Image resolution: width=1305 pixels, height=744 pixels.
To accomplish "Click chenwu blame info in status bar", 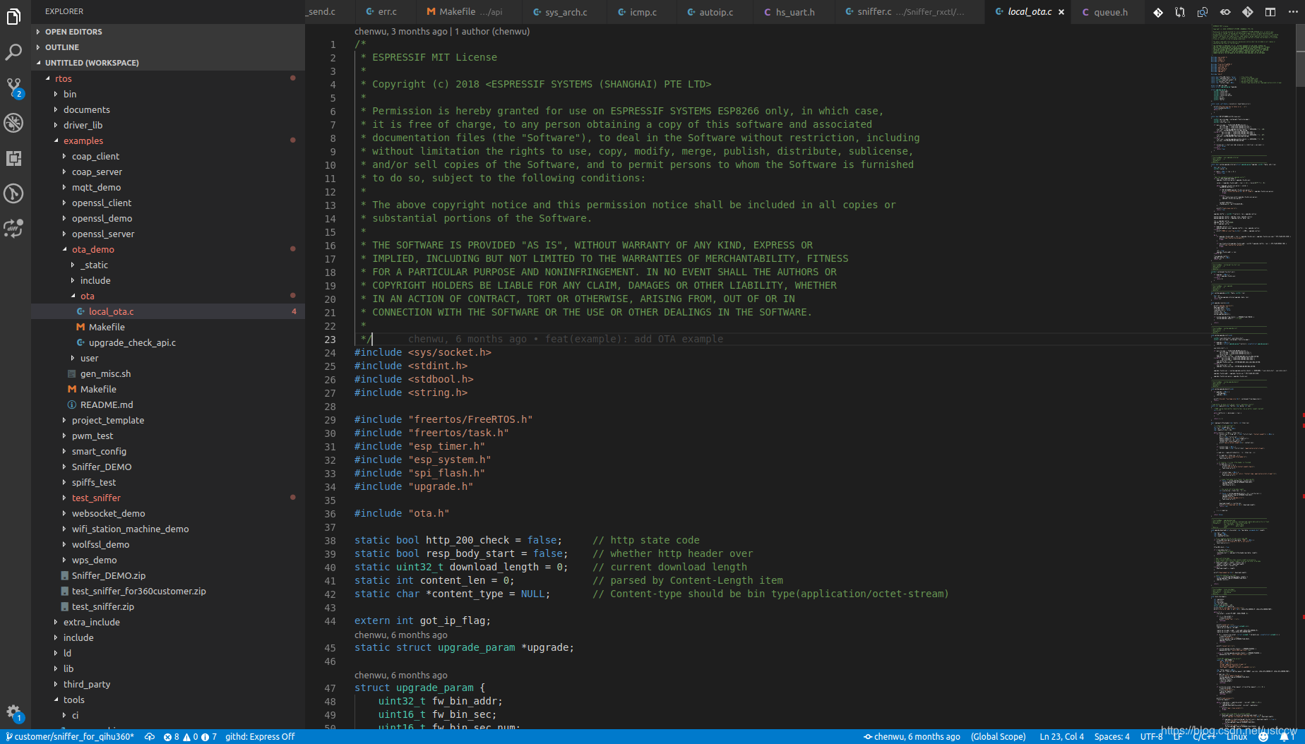I will pyautogui.click(x=912, y=737).
